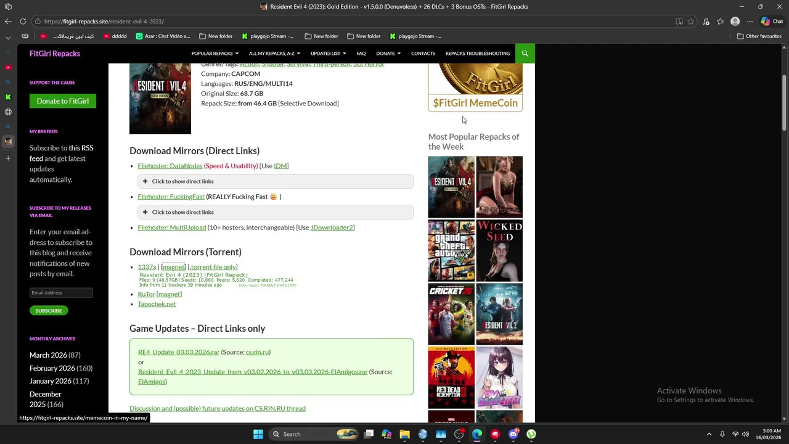Open the cs.rin.ru source link

coord(257,352)
